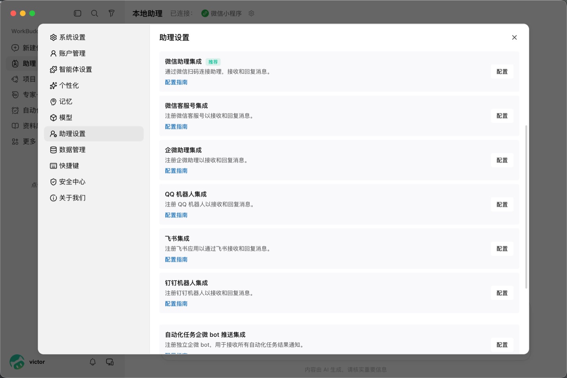This screenshot has height=378, width=567.
Task: Open 配置指南 link under 飞书集成
Action: pyautogui.click(x=176, y=260)
